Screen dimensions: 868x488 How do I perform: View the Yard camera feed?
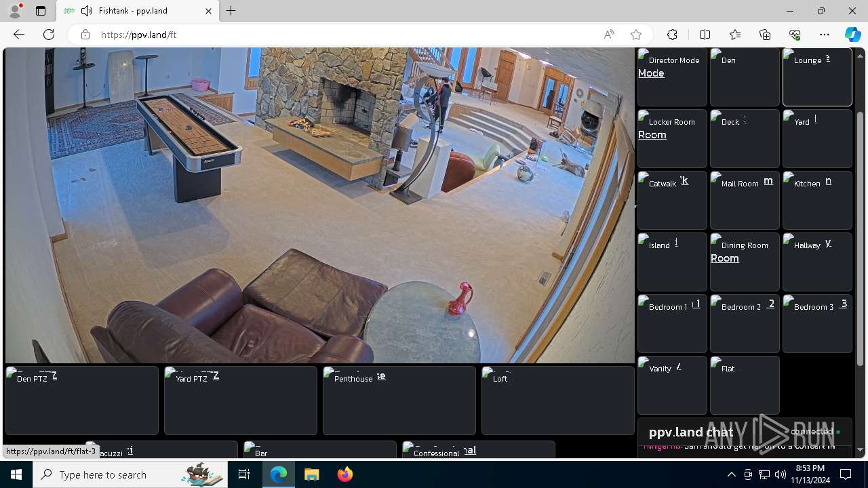[x=817, y=138]
